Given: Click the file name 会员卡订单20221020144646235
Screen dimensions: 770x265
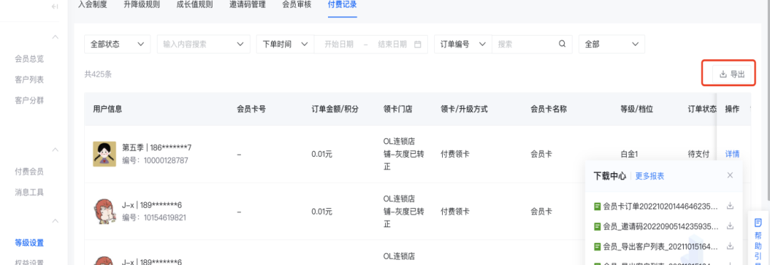Looking at the screenshot, I should [x=660, y=206].
